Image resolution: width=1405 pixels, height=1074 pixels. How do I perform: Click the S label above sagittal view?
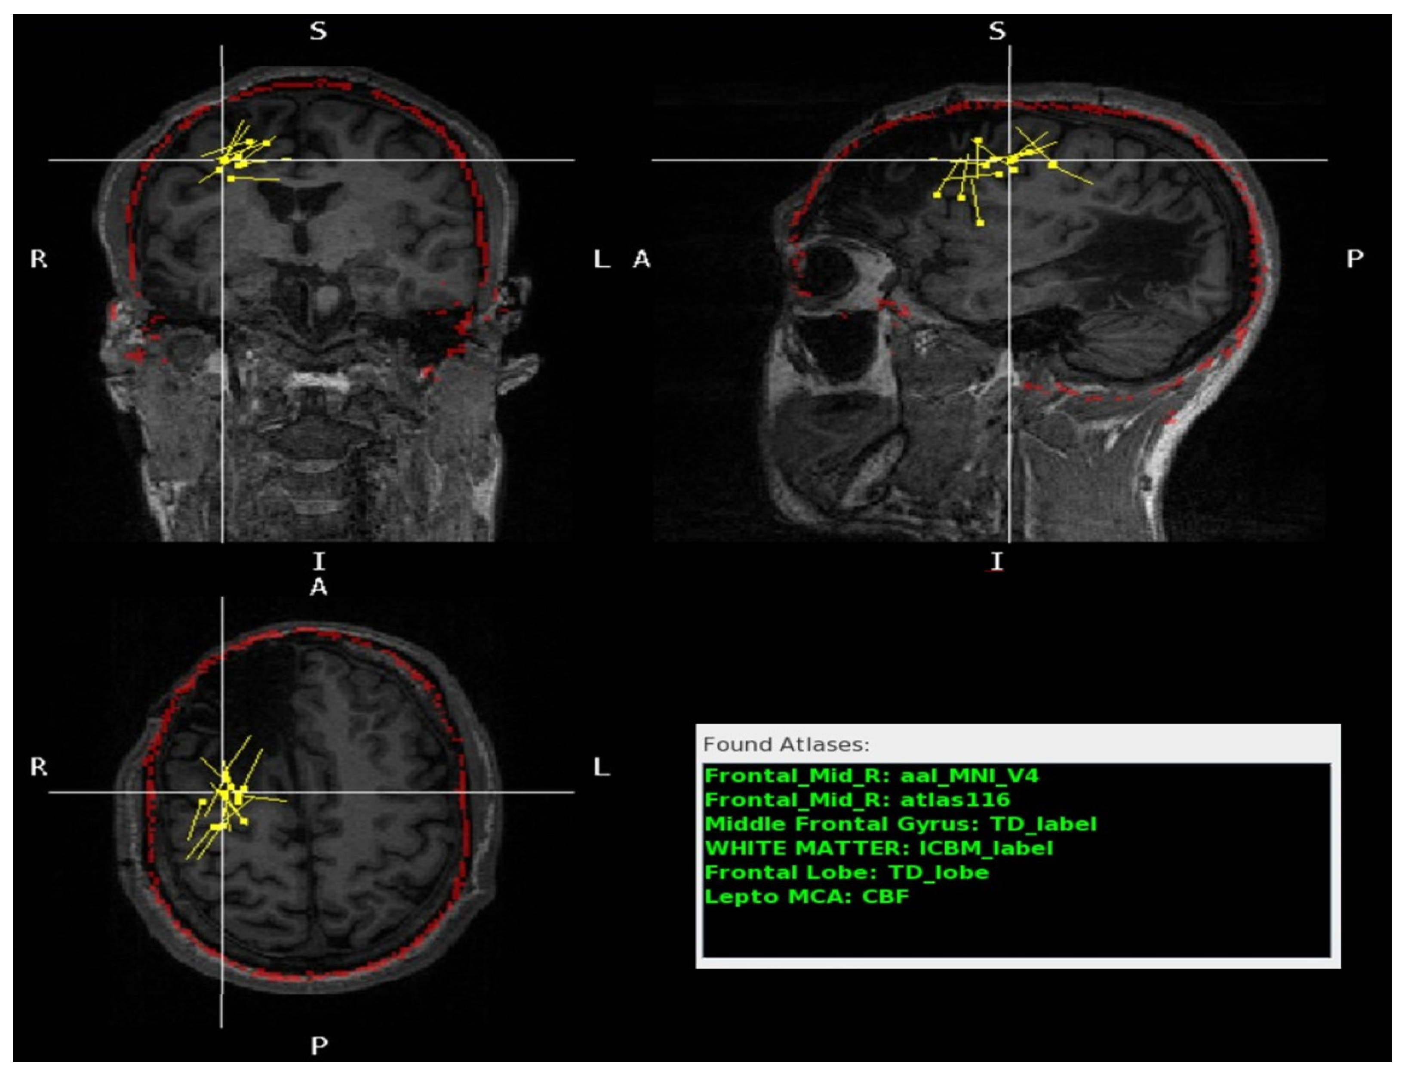(x=997, y=31)
